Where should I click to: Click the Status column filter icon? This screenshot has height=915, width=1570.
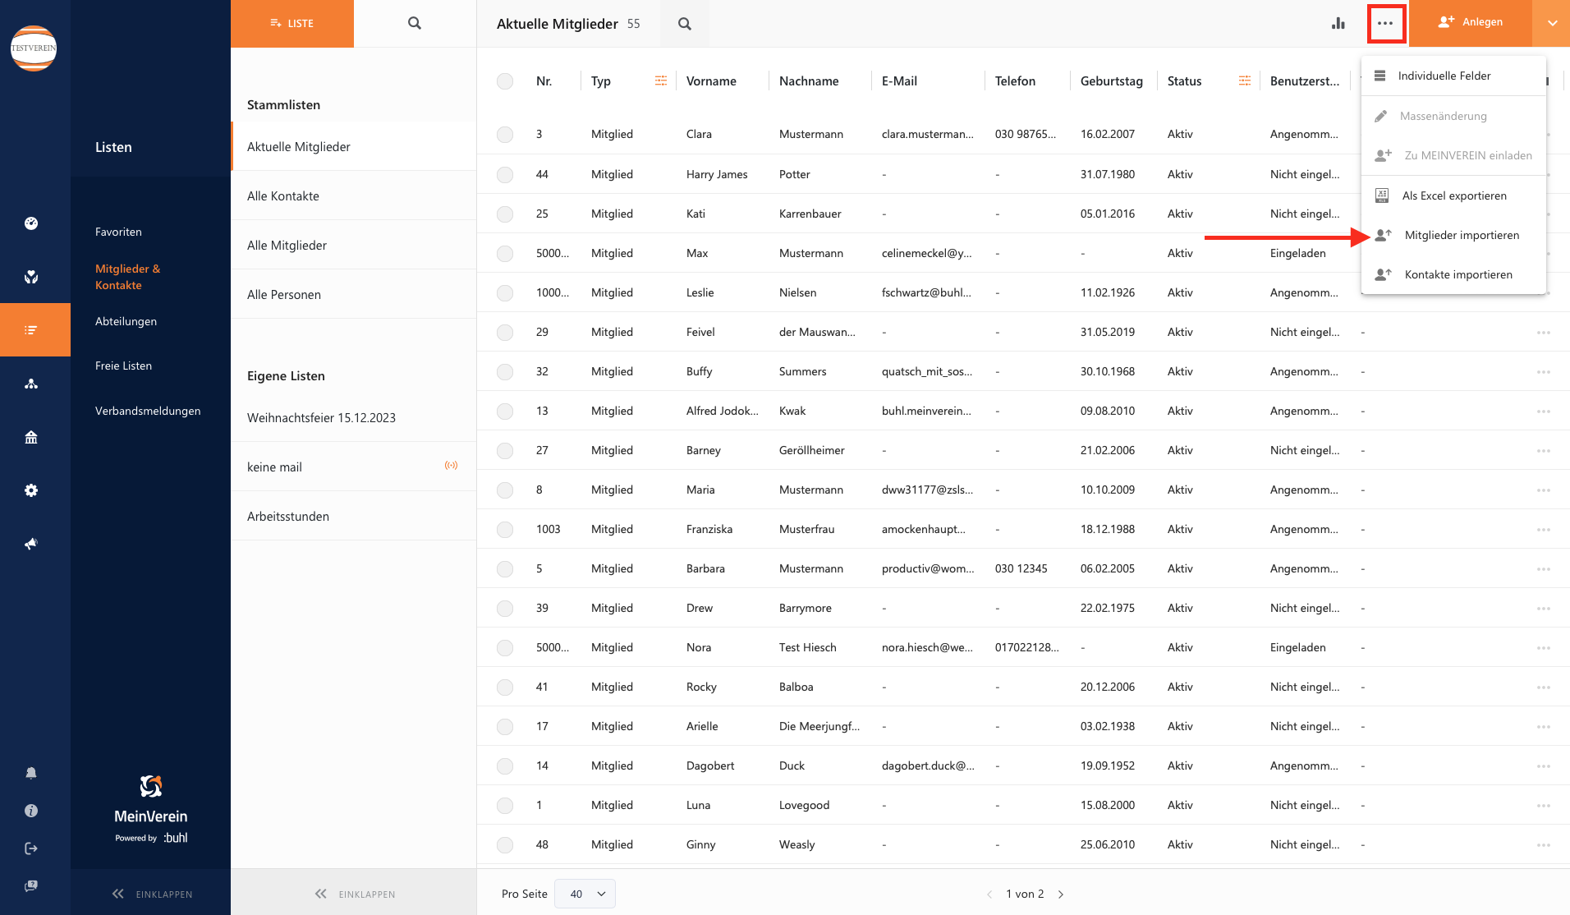[1245, 80]
